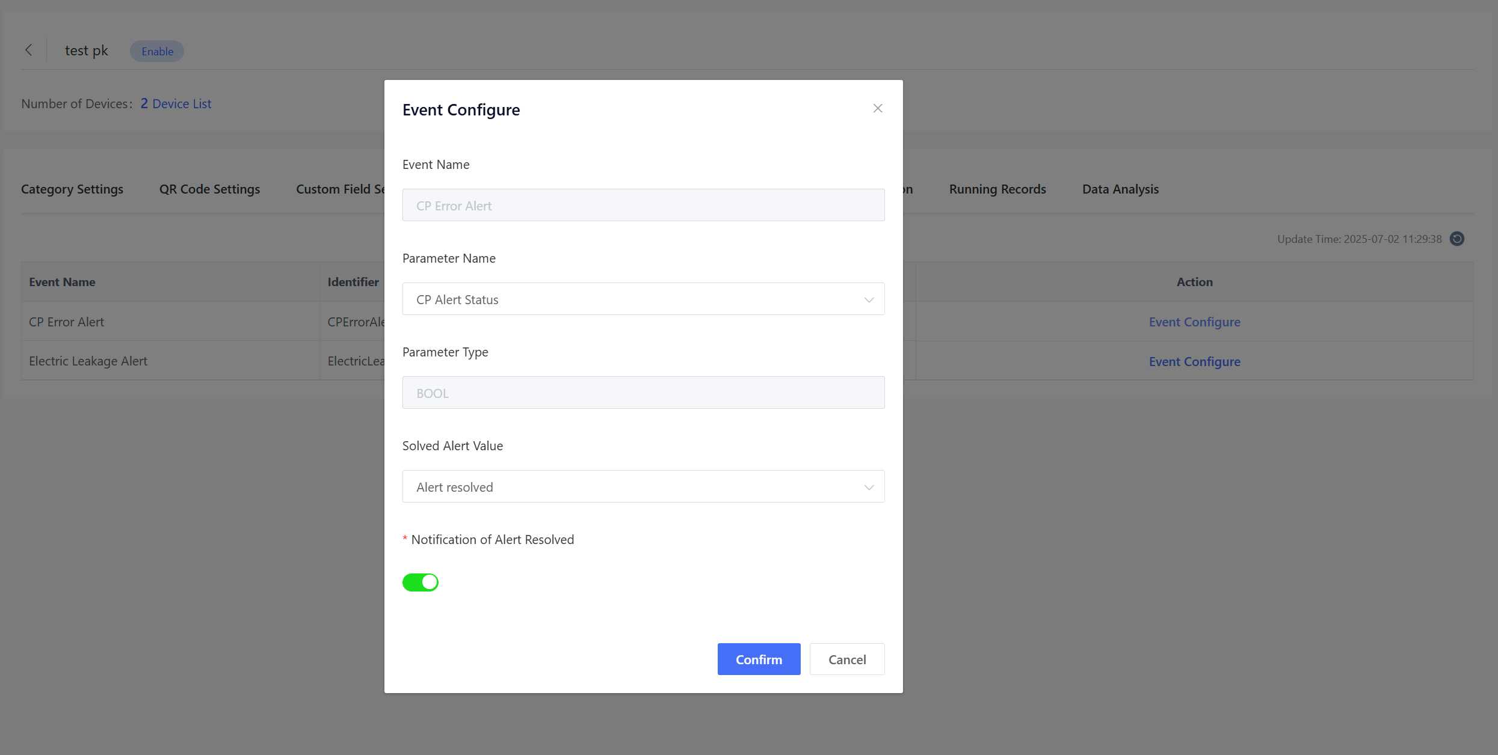Close the Event Configure dialog
The image size is (1498, 755).
click(878, 108)
